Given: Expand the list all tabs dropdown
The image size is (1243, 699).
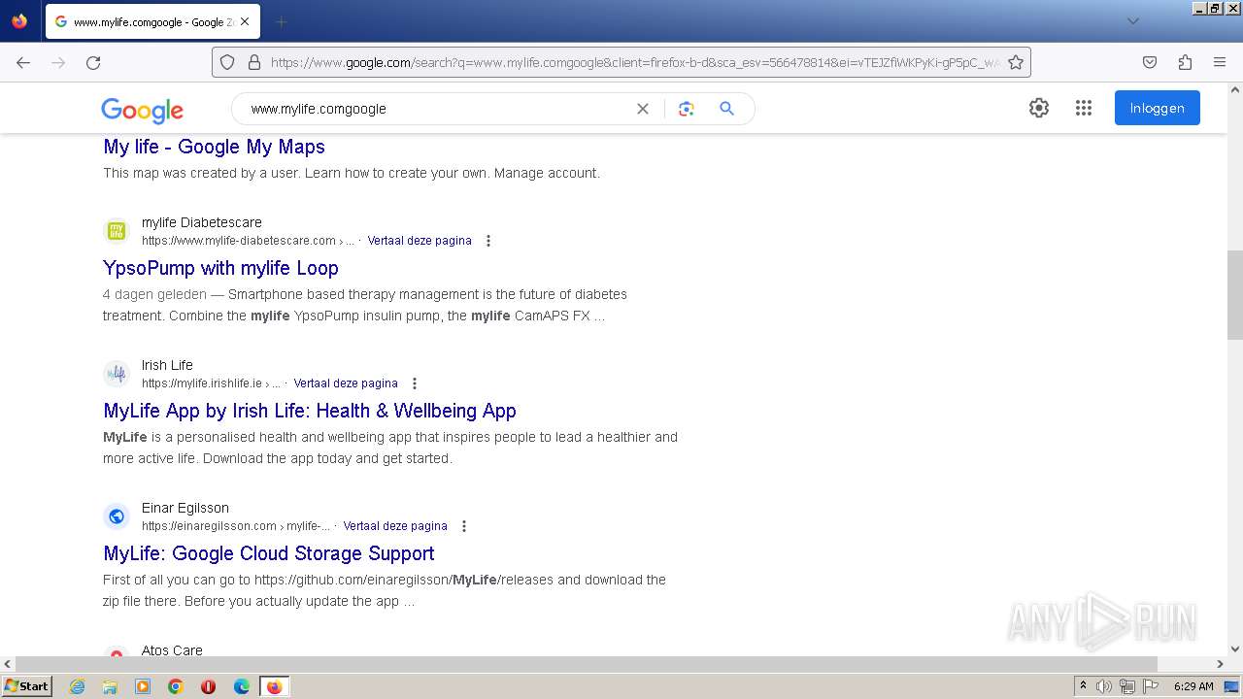Looking at the screenshot, I should [x=1132, y=21].
